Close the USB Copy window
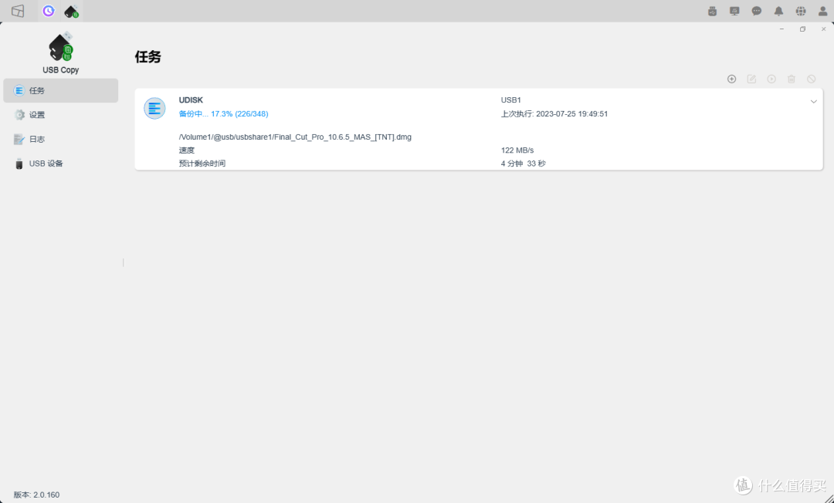 [823, 29]
